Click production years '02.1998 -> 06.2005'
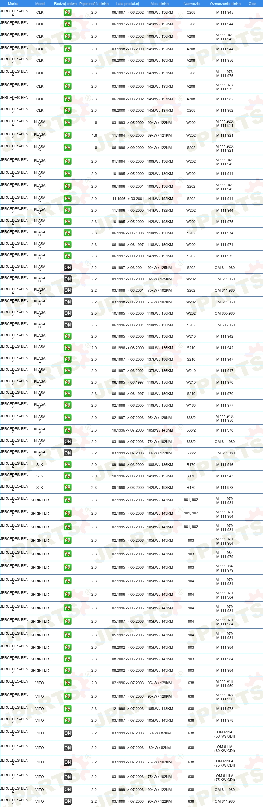The height and width of the screenshot is (807, 263). pyautogui.click(x=128, y=405)
